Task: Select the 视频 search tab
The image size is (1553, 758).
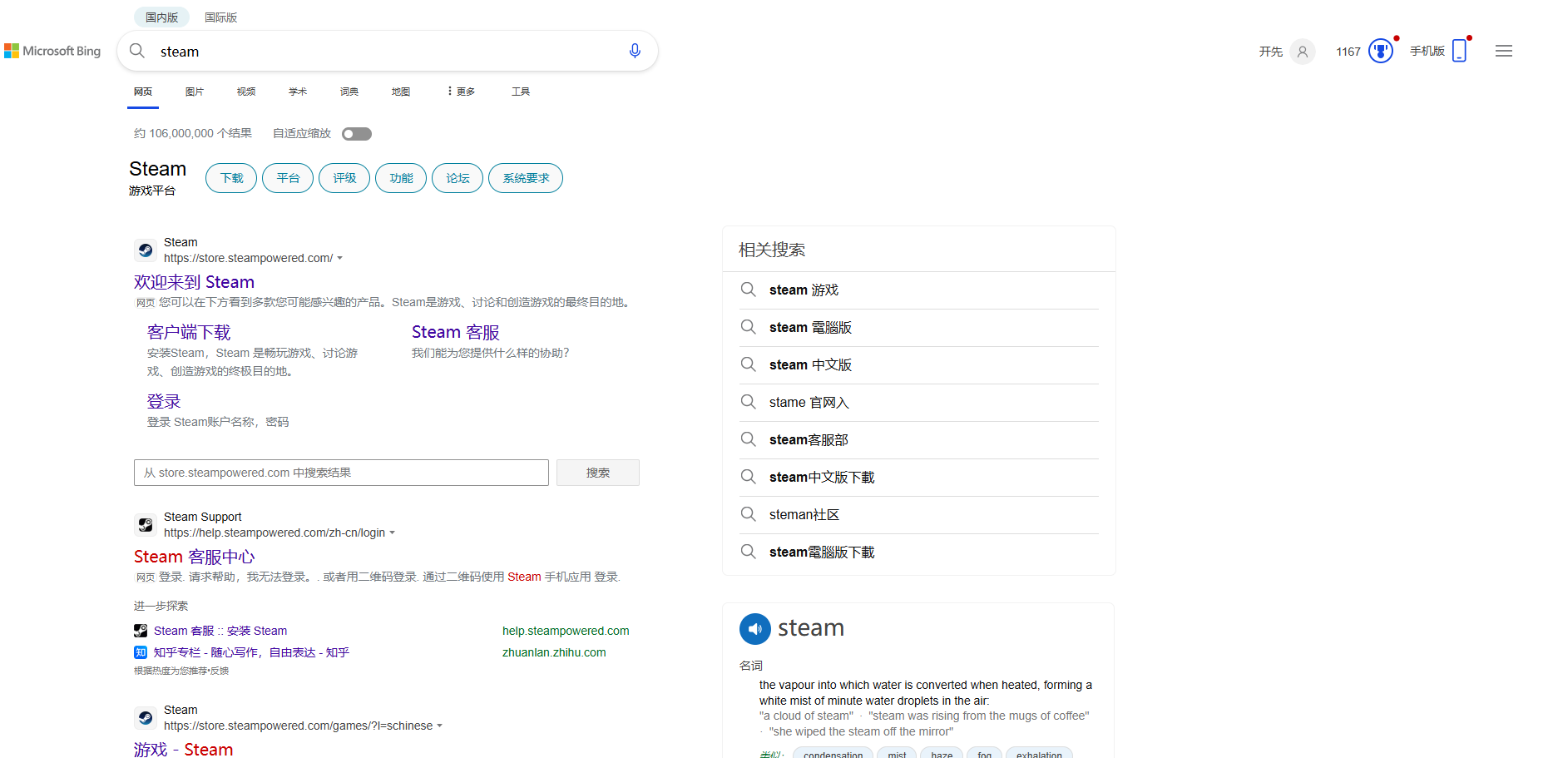Action: click(x=246, y=92)
